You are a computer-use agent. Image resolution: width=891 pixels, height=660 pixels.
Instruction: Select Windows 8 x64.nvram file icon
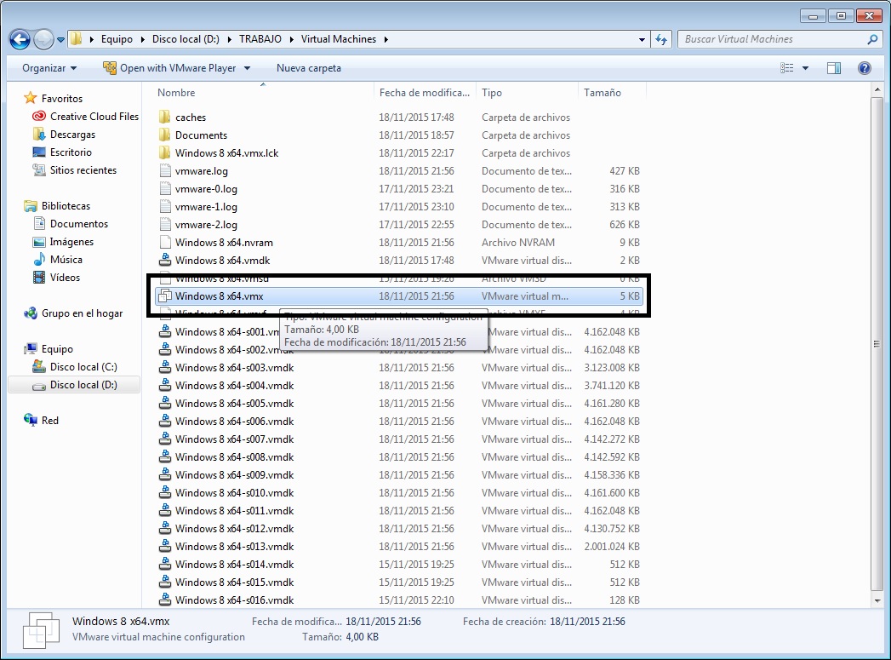(165, 243)
